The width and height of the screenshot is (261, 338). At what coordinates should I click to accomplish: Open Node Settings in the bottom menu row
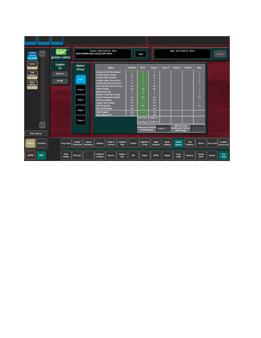[x=167, y=143]
